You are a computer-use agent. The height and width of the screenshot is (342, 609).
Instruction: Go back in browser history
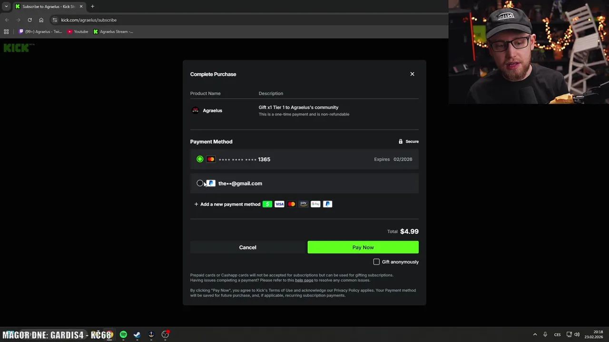click(7, 20)
